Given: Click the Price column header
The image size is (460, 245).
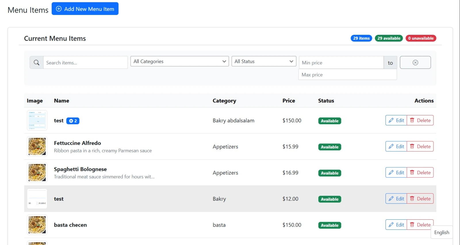Looking at the screenshot, I should click(289, 101).
